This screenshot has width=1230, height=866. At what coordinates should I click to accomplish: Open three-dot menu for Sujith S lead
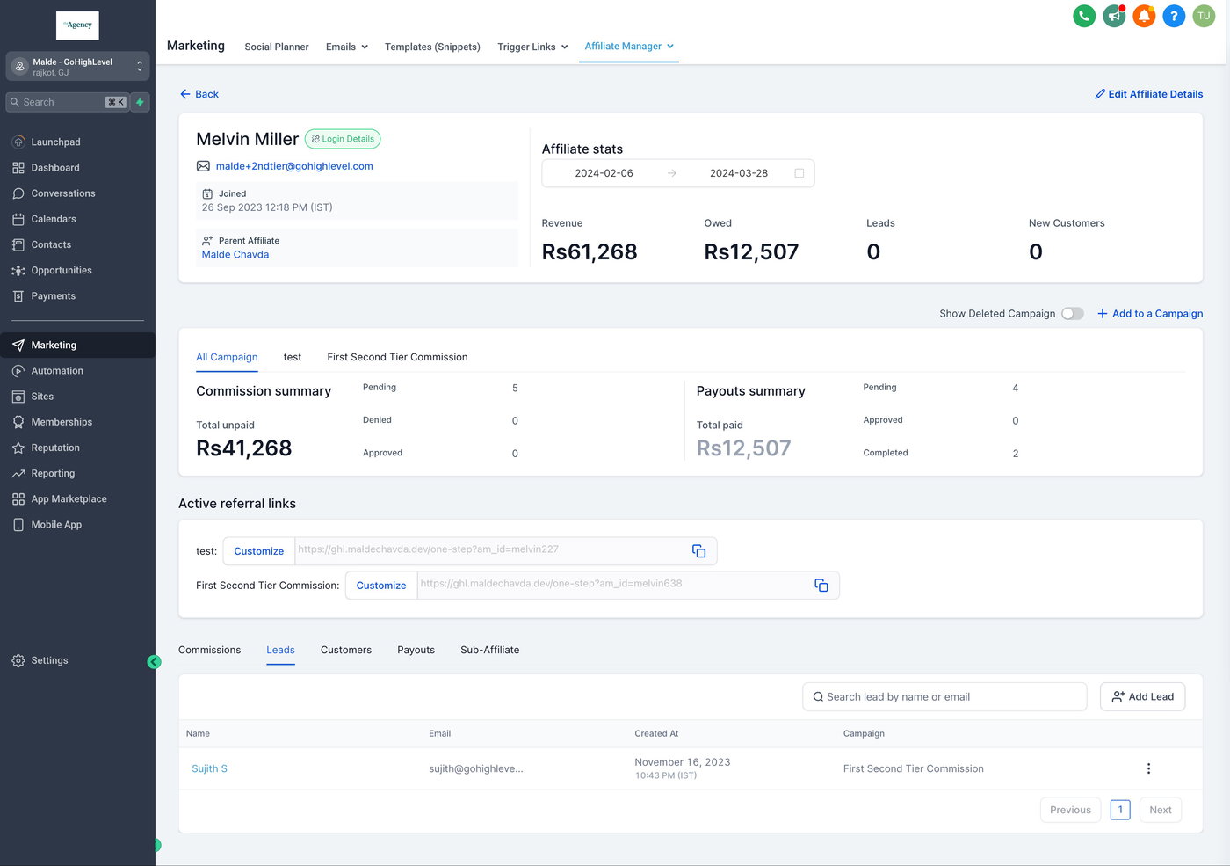1147,768
